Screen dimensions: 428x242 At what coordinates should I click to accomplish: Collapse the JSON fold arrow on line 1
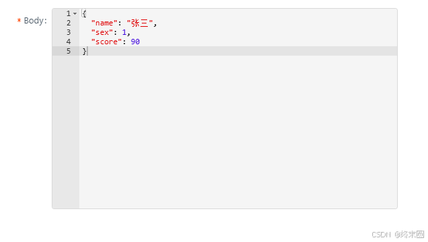pyautogui.click(x=75, y=13)
